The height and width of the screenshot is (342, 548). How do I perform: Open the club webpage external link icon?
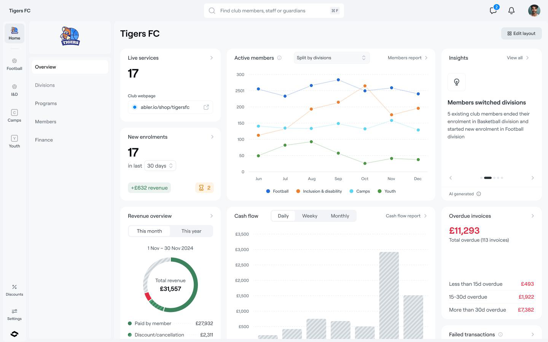(206, 107)
